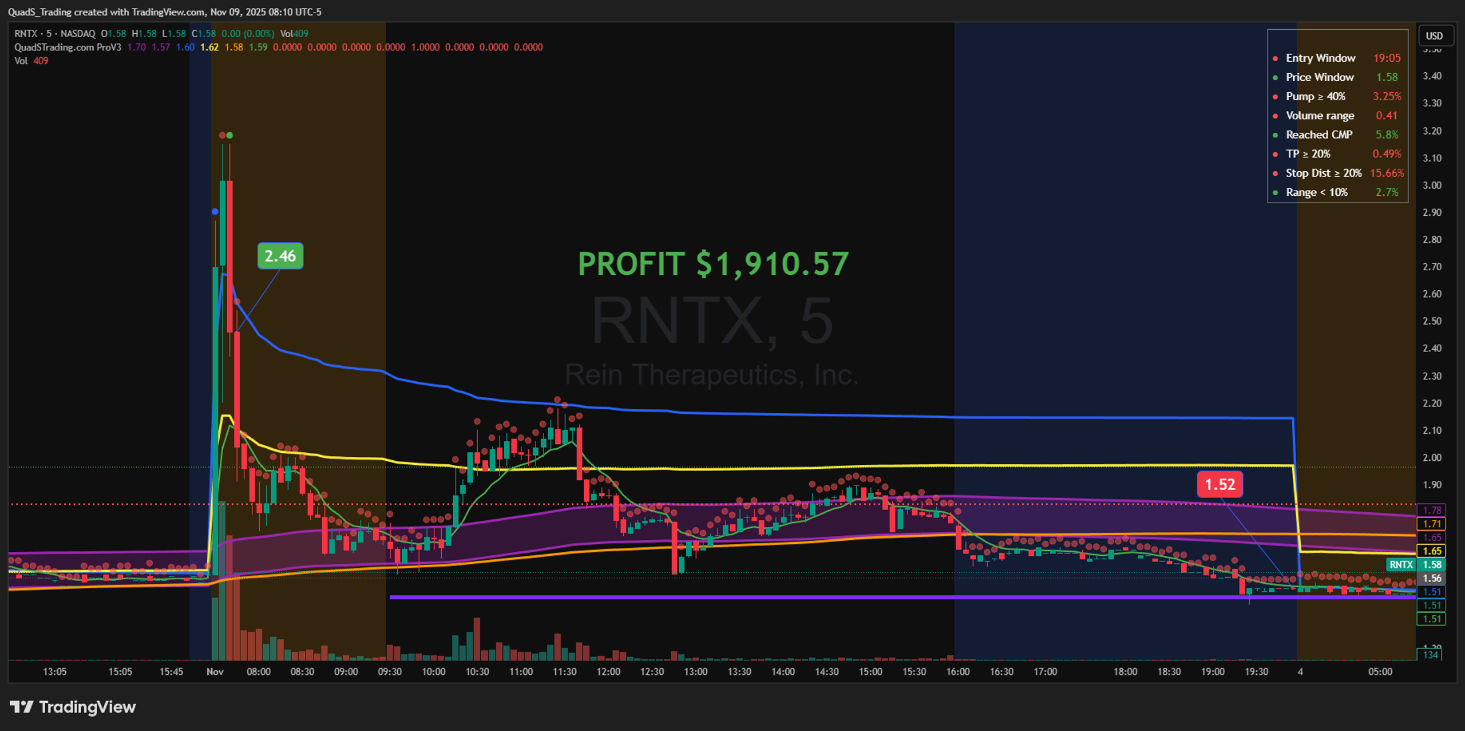This screenshot has height=731, width=1465.
Task: Select the Vol 409 indicator legend
Action: point(31,61)
